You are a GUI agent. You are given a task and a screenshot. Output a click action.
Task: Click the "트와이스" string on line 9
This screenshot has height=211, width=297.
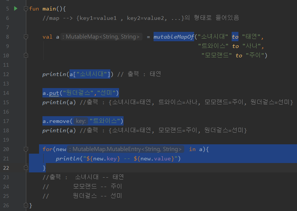point(213,46)
